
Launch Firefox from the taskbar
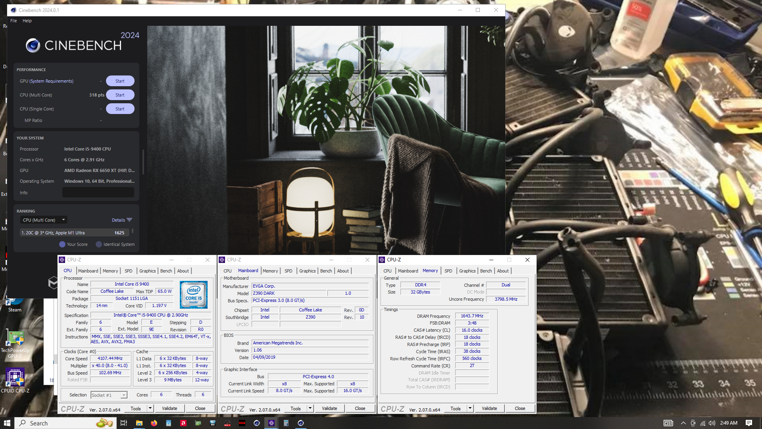(x=154, y=423)
